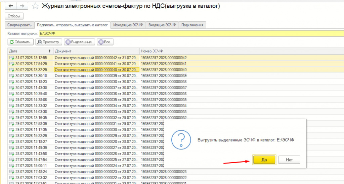344x184 pixels.
Task: Click the document icon of row 28.07.2026 15:22:29
Action: [x=12, y=136]
